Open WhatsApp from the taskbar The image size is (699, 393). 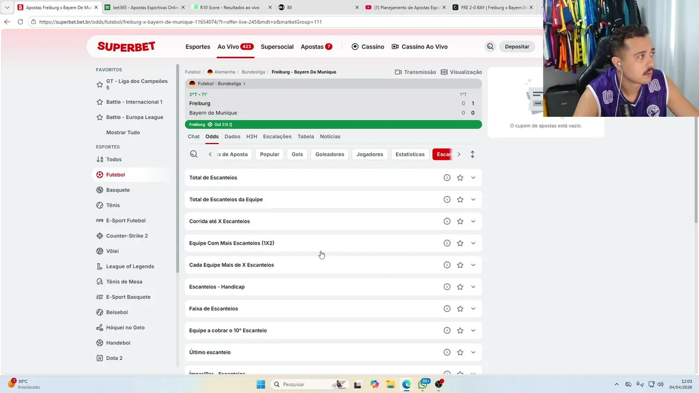coord(423,384)
